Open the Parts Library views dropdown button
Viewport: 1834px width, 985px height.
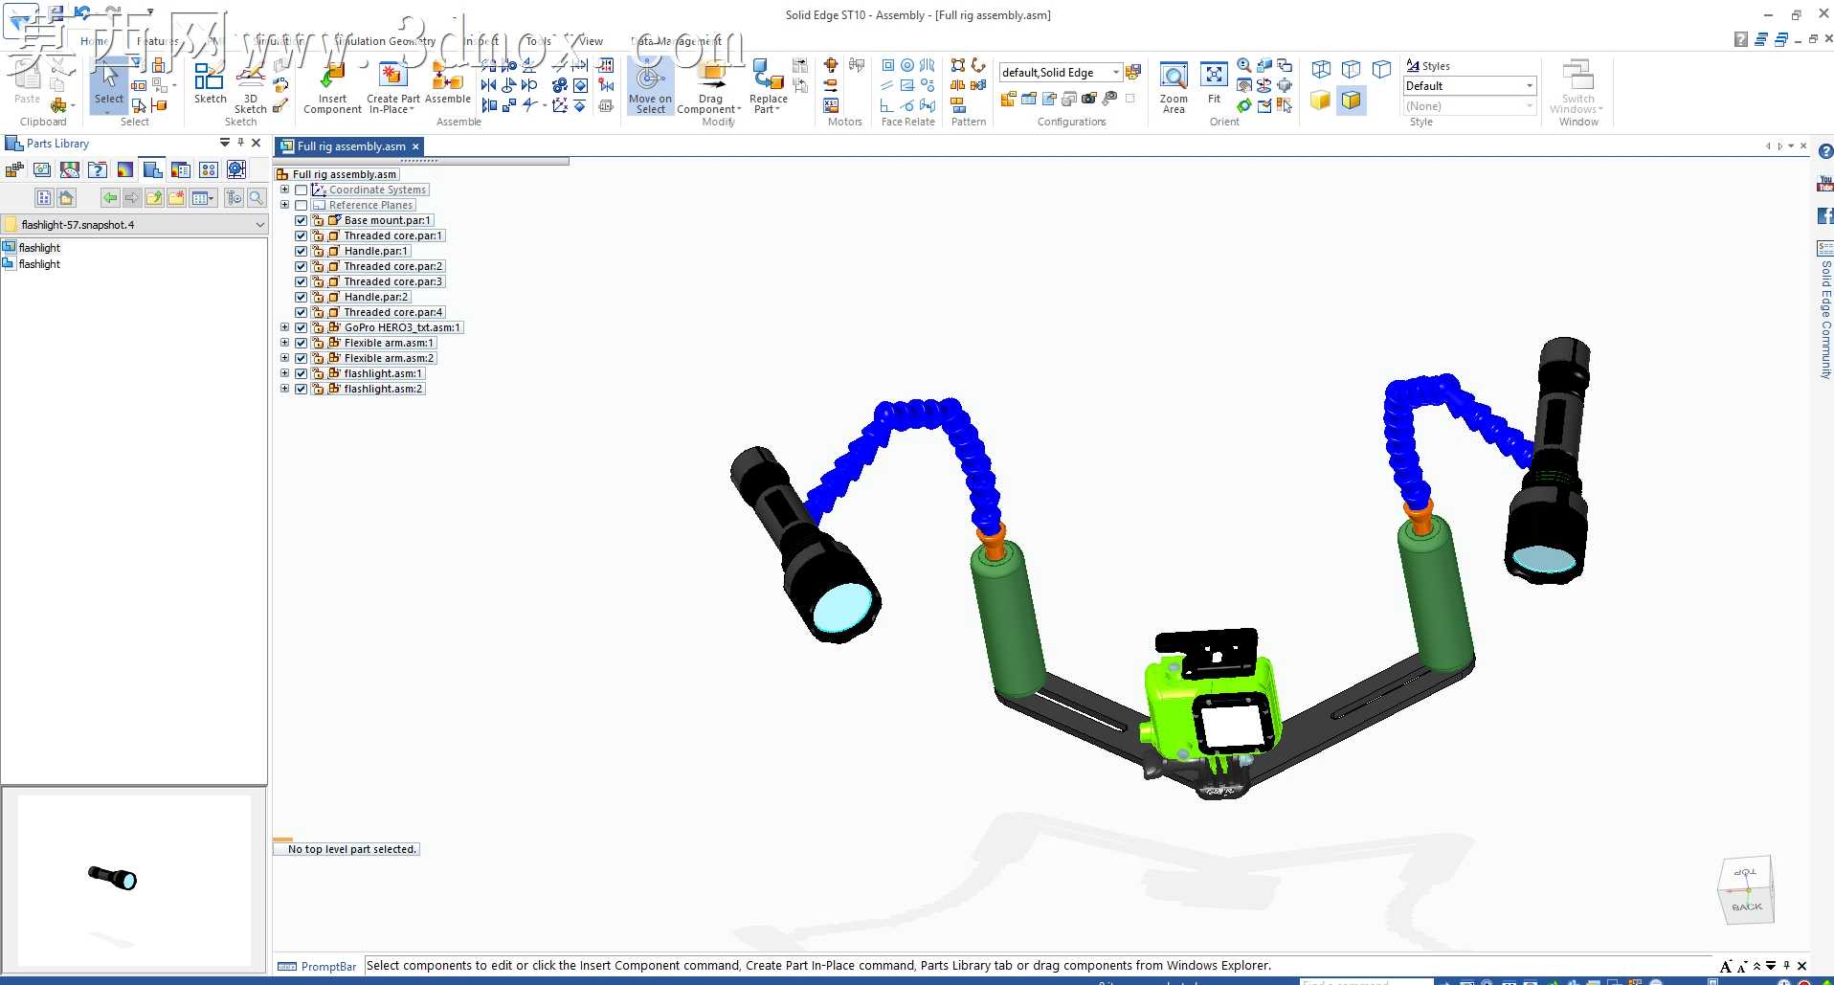(204, 198)
